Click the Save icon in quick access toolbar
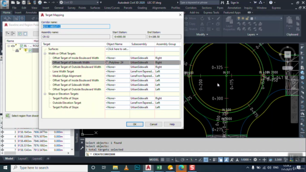306x172 pixels. 23,2
